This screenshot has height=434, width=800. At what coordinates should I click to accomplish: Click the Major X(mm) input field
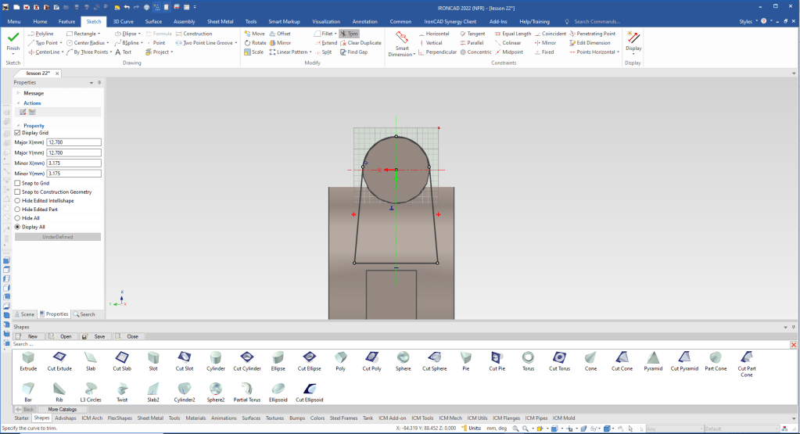click(x=74, y=142)
